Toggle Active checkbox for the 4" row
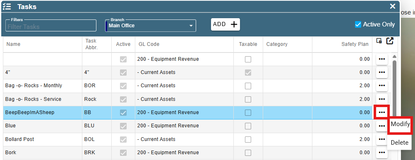 click(123, 72)
